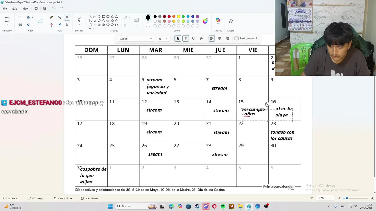Click the Crop image icon
The width and height of the screenshot is (376, 211).
[20, 18]
